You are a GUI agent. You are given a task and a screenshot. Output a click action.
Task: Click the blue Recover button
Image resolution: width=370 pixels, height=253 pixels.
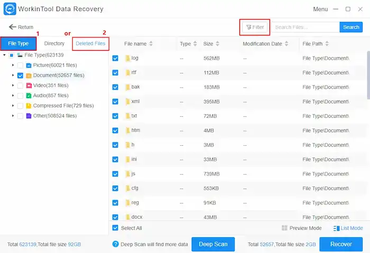pos(341,244)
